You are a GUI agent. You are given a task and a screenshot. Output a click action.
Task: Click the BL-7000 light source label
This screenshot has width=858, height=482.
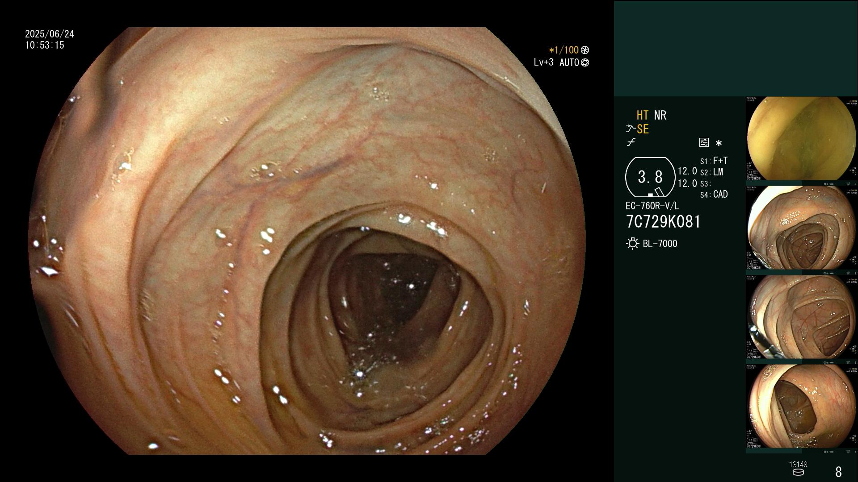click(x=660, y=244)
